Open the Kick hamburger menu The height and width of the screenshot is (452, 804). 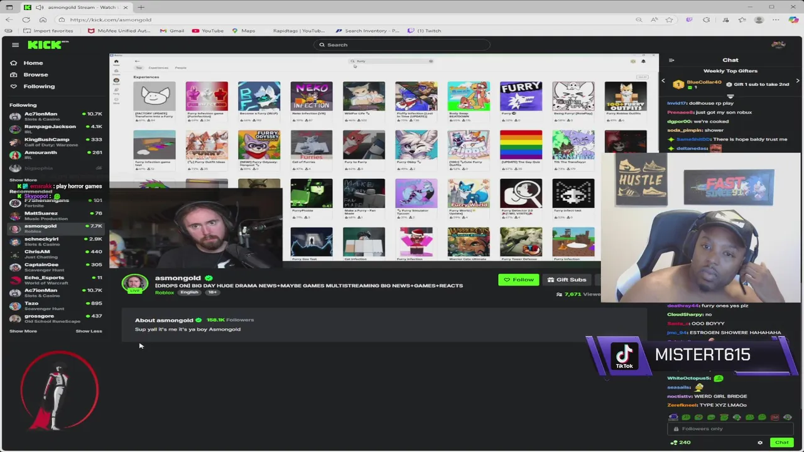[x=15, y=45]
